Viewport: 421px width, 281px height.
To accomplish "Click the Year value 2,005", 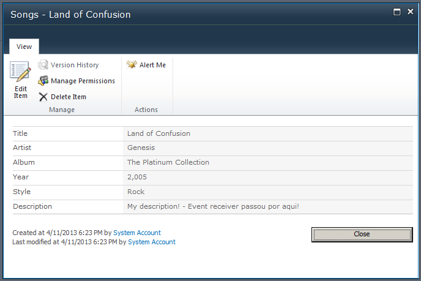I will pyautogui.click(x=137, y=177).
